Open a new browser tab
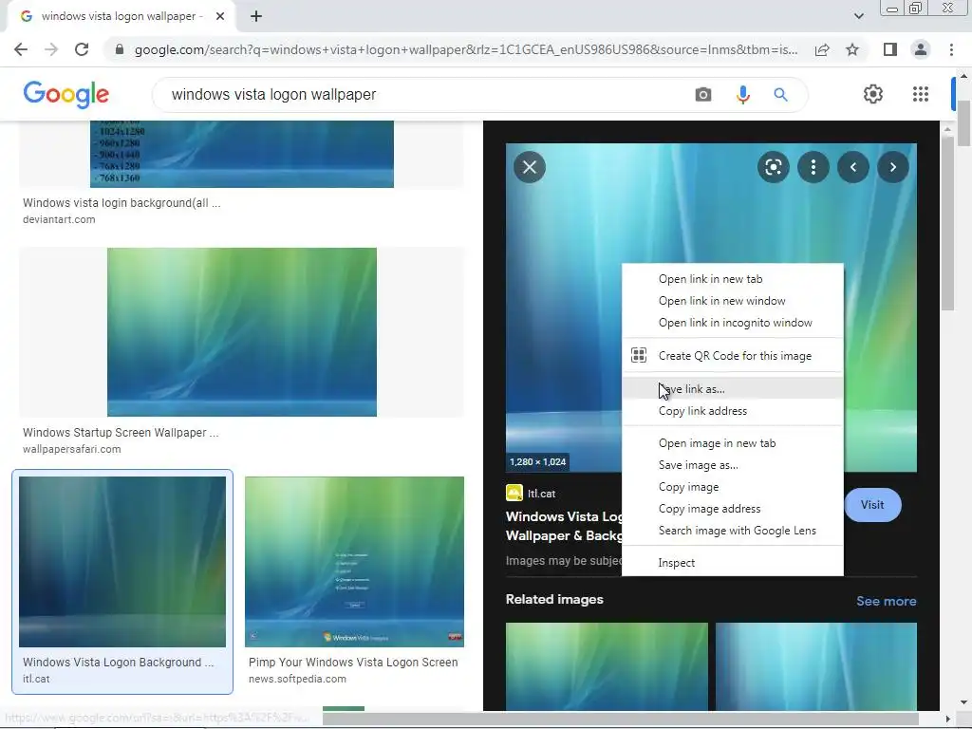The height and width of the screenshot is (729, 972). point(256,16)
